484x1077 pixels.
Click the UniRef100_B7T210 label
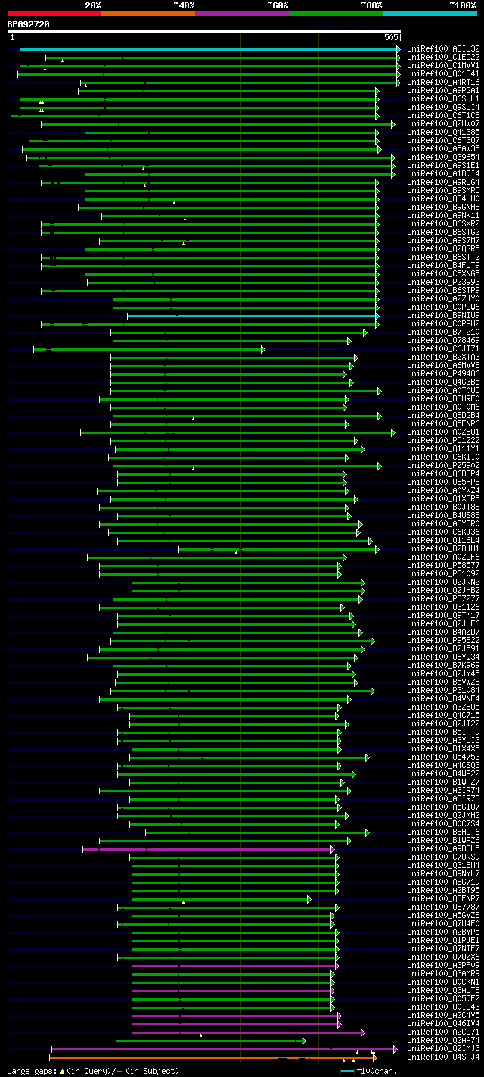[443, 332]
